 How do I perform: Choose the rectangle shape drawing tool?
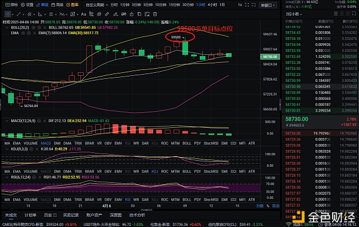pos(72,14)
